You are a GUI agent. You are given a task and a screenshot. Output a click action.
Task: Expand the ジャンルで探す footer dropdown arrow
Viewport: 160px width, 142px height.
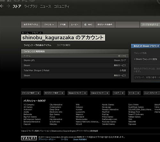point(38,93)
